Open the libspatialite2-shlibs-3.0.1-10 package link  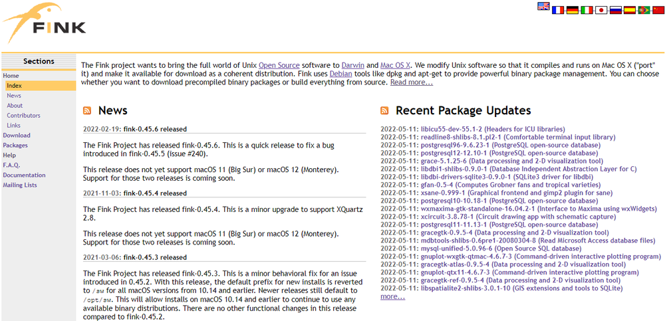click(521, 288)
